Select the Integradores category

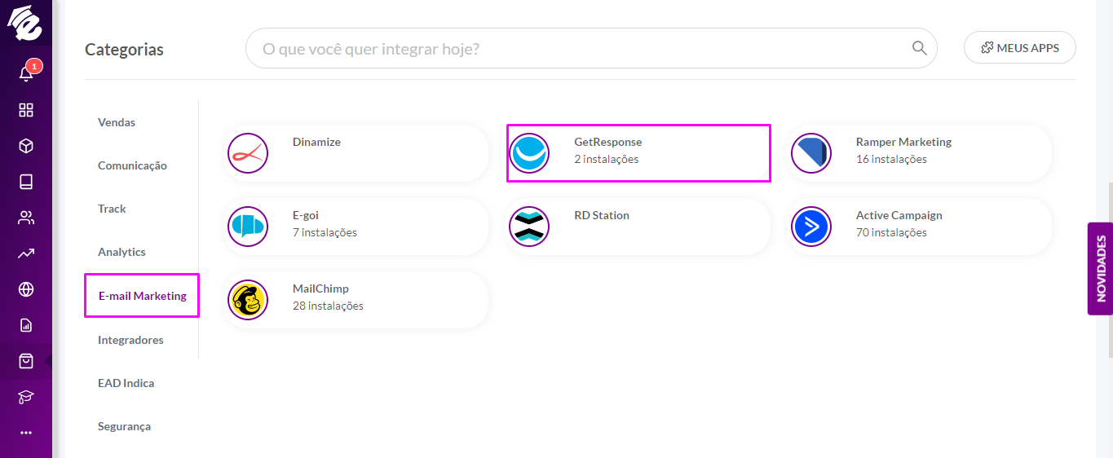(x=130, y=340)
